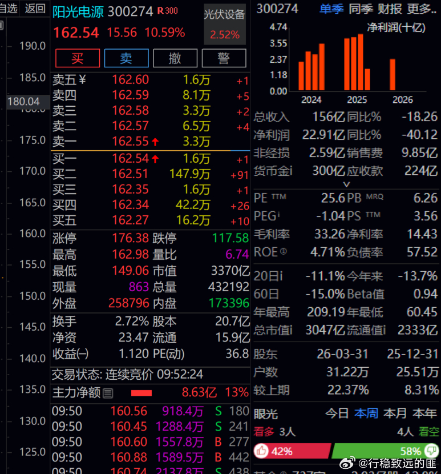The width and height of the screenshot is (441, 474).
Task: Click the 跌停 price 117.58
Action: click(230, 238)
